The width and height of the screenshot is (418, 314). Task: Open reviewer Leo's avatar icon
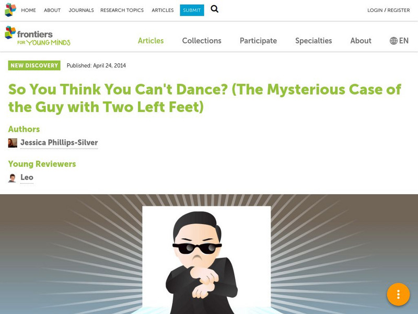[12, 178]
